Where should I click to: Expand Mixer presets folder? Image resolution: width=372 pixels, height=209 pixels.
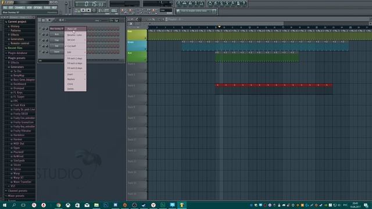[16, 196]
